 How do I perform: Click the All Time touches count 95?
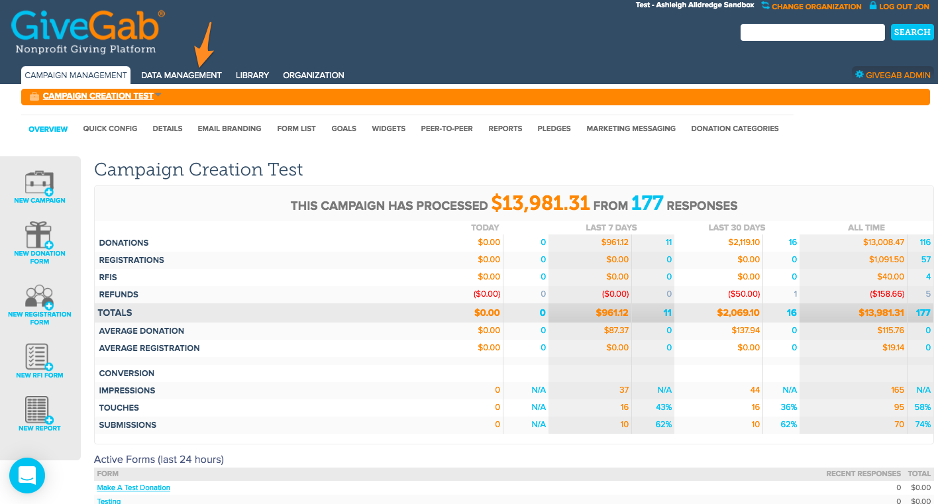(x=899, y=407)
